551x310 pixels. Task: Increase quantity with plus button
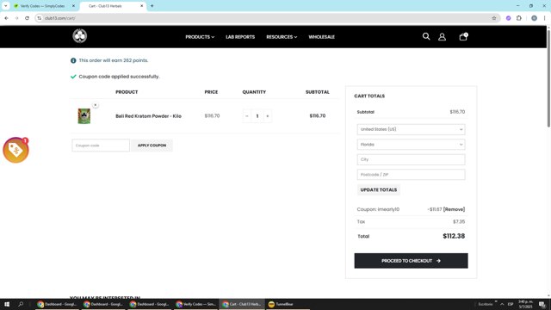[268, 116]
